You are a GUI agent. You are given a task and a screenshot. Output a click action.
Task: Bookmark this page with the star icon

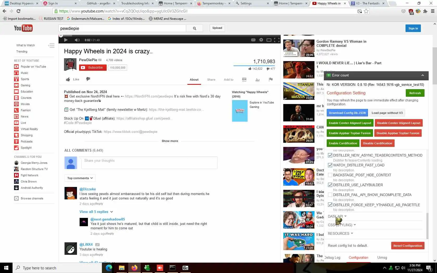pos(366,11)
